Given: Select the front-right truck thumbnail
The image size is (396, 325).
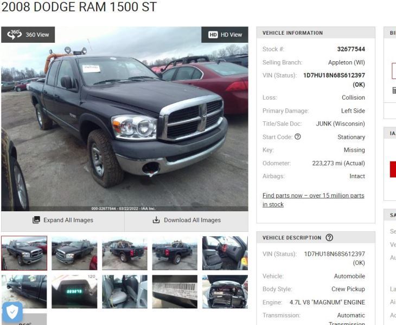Looking at the screenshot, I should (x=24, y=253).
